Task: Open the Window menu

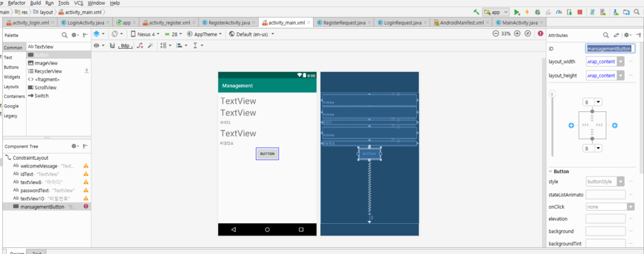Action: click(96, 3)
